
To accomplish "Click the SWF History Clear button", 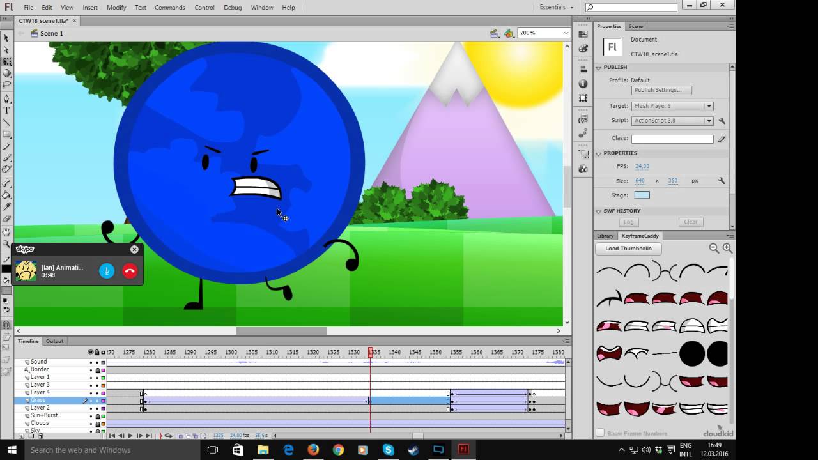I will click(691, 222).
